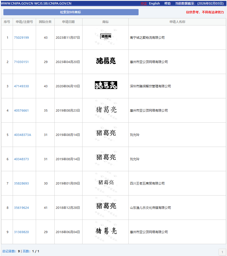Screen dimensions: 227x256
Task: Open registration number 40576661
Action: click(x=21, y=110)
